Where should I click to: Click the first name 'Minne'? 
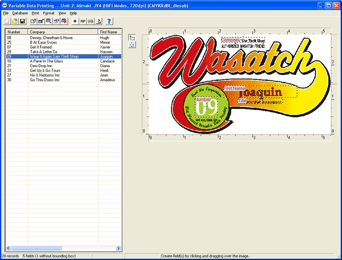(x=105, y=42)
